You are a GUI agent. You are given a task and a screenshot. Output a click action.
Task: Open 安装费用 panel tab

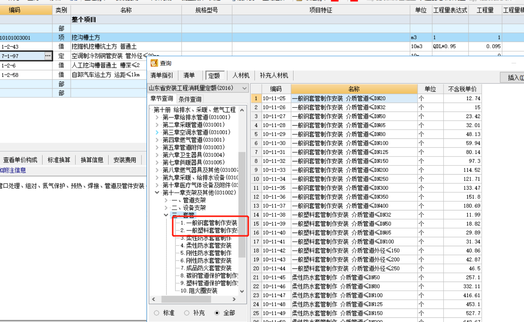tap(125, 160)
